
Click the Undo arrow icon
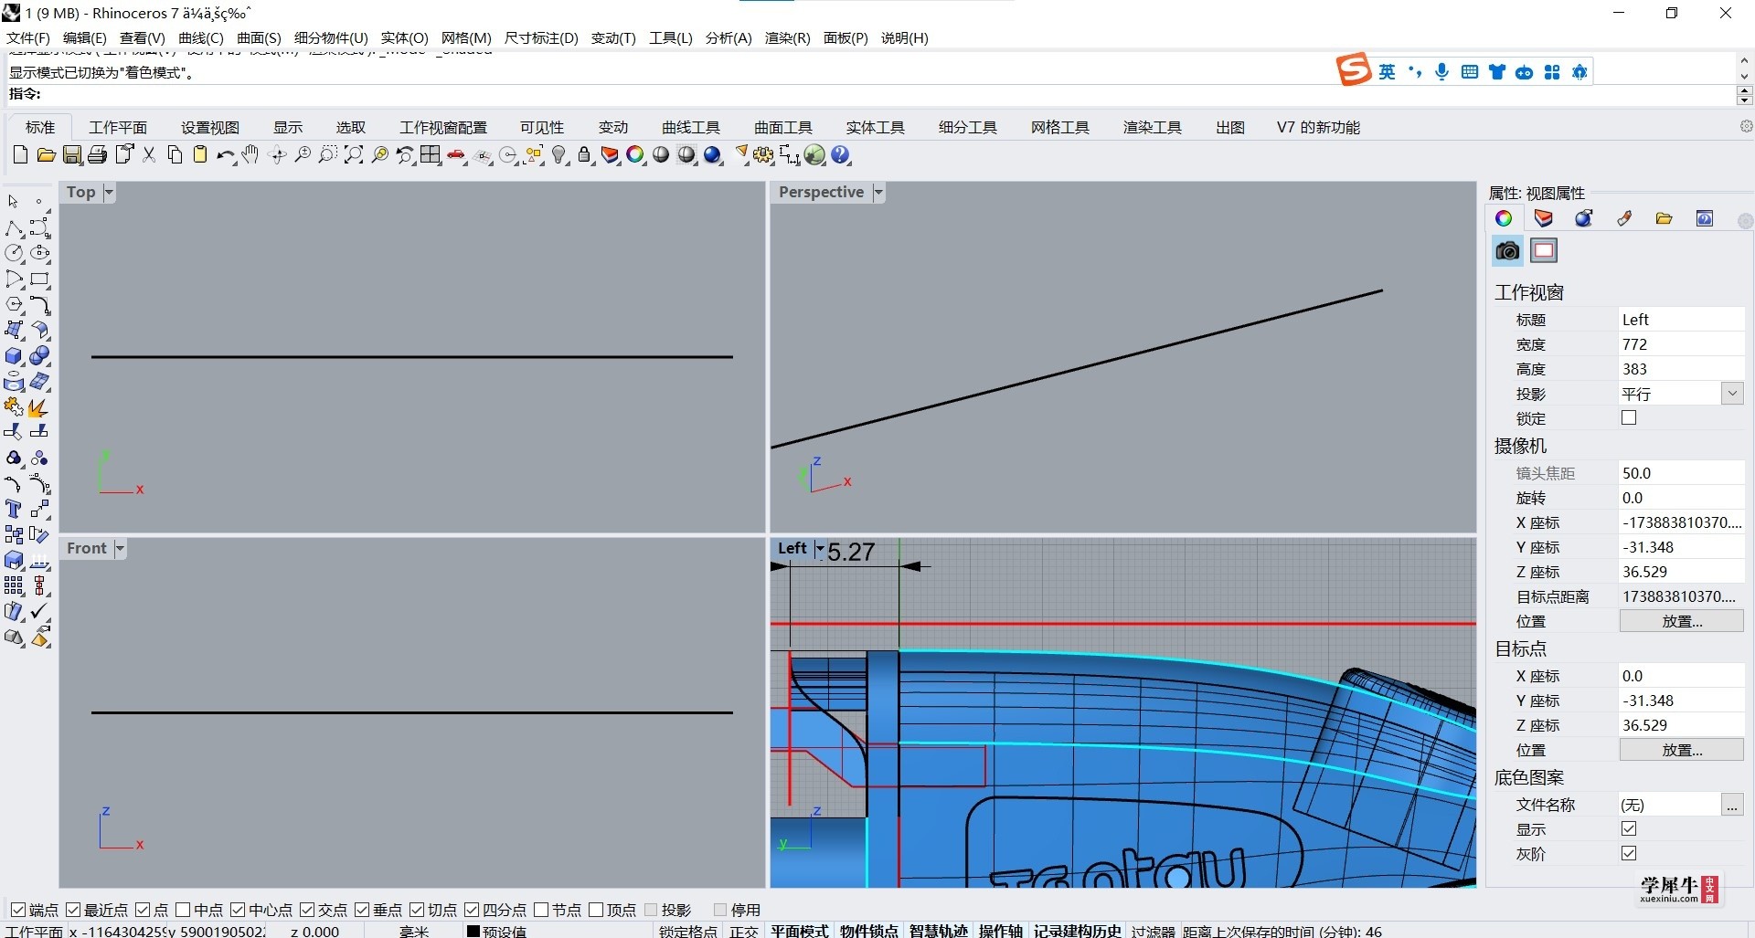[225, 155]
